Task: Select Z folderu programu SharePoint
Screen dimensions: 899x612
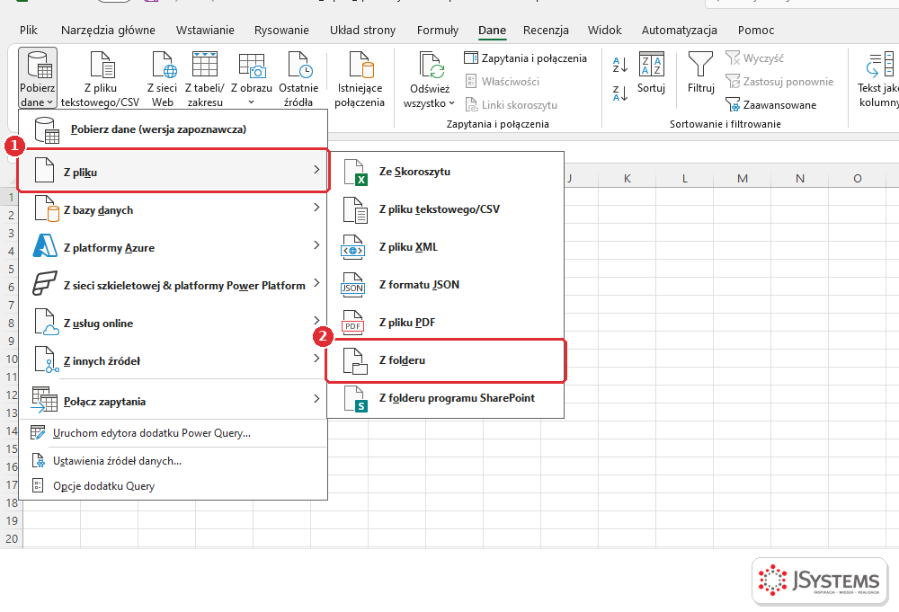Action: click(446, 398)
